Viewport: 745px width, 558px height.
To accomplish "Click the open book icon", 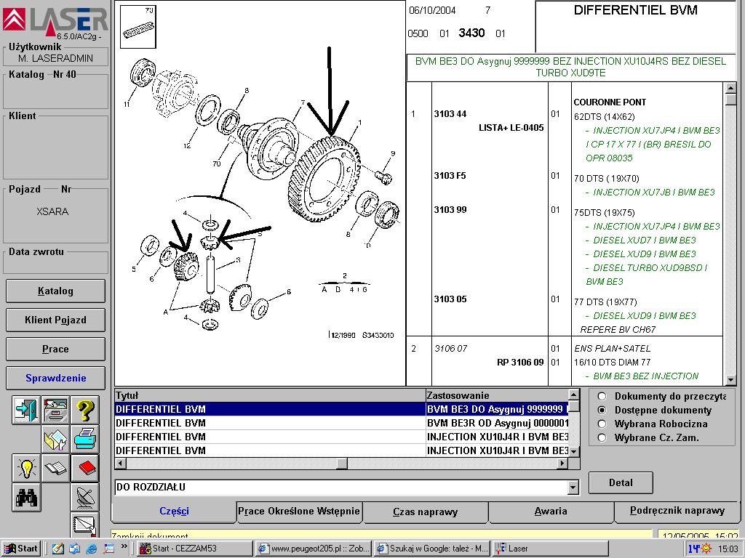I will [56, 468].
